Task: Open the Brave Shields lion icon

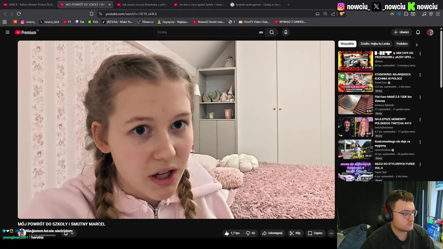Action: (x=342, y=14)
